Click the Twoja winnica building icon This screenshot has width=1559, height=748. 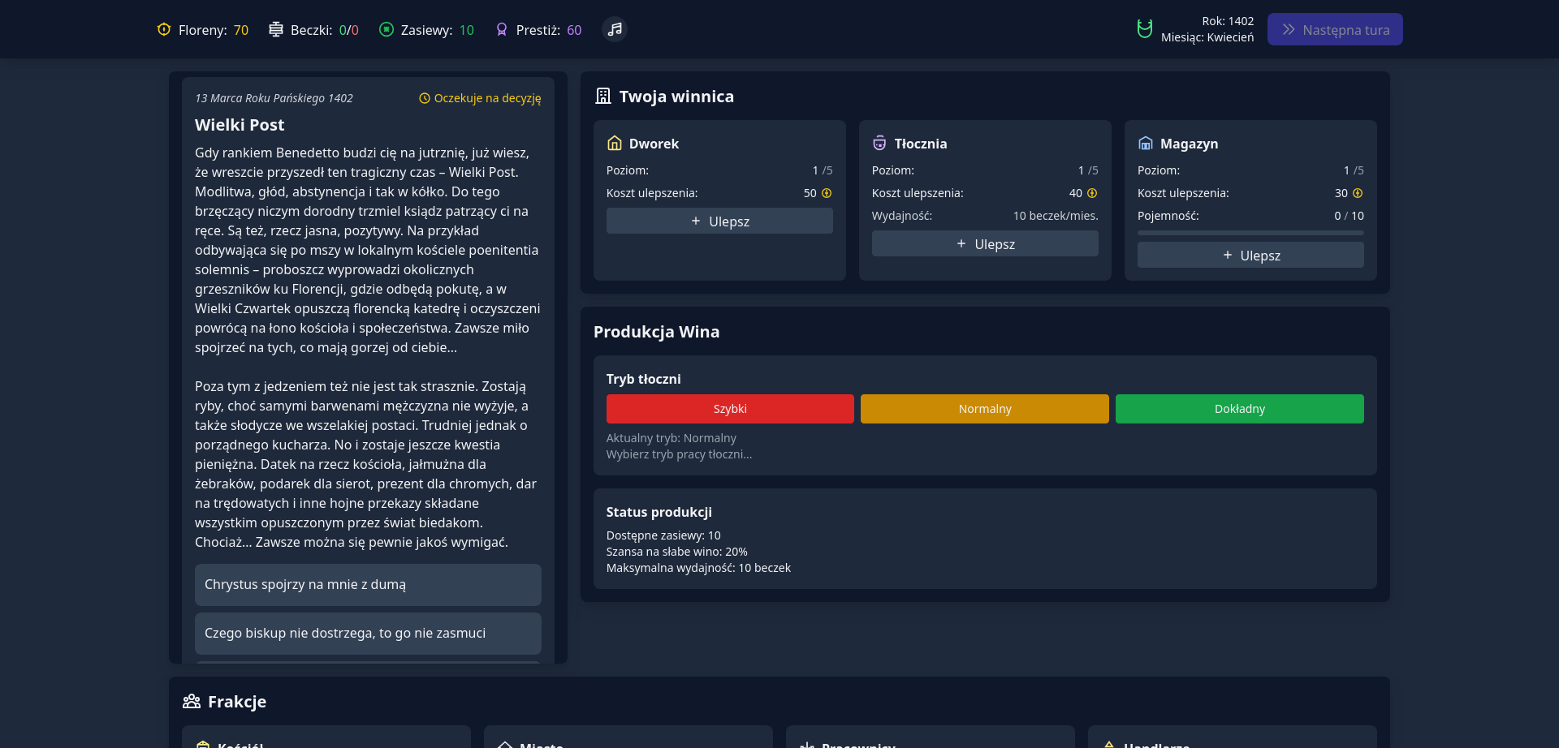pos(603,96)
